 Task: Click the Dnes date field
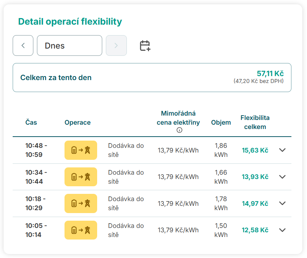[x=70, y=46]
